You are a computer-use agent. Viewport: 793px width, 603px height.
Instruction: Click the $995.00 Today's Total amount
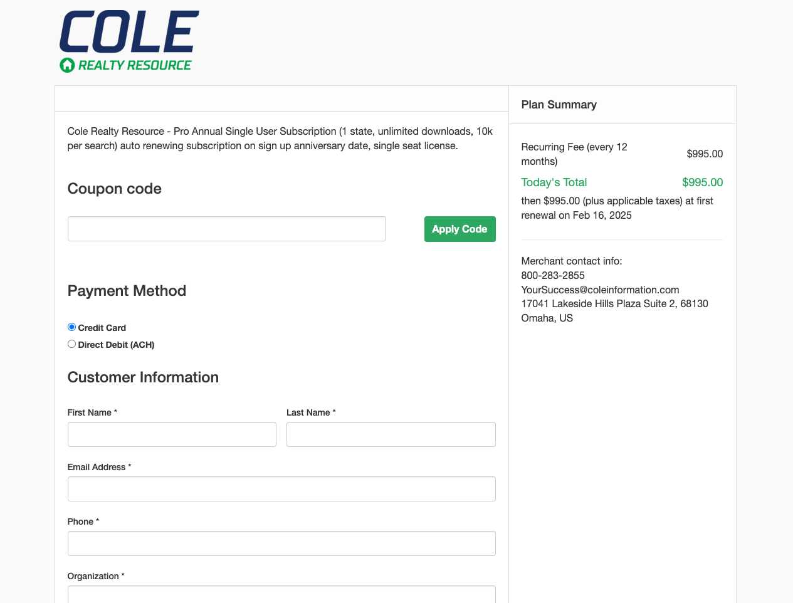(x=702, y=182)
